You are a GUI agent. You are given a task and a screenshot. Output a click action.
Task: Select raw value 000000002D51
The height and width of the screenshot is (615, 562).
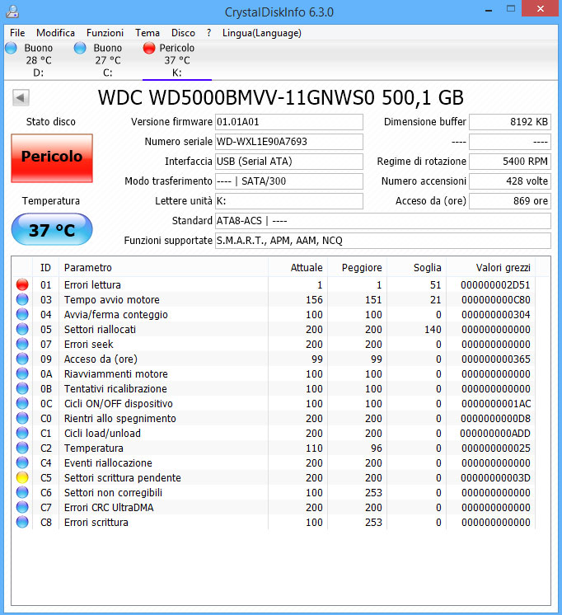(x=495, y=284)
